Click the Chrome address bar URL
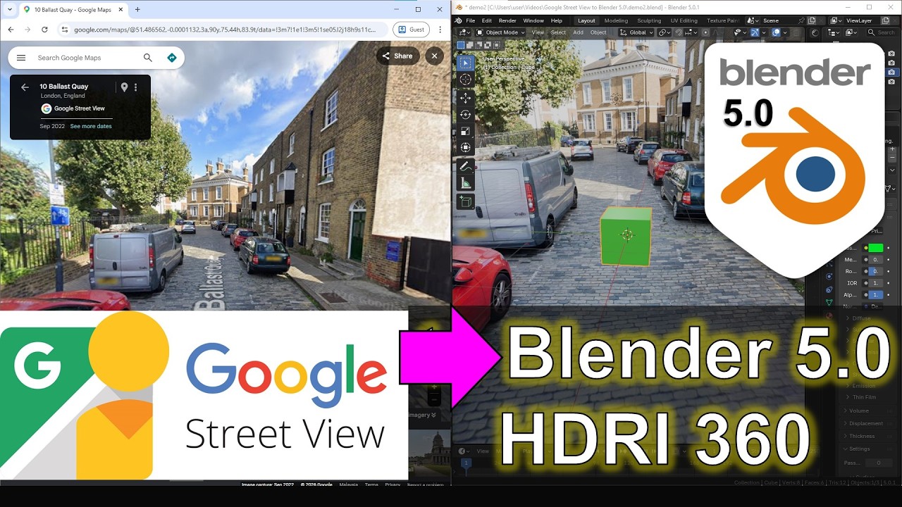The image size is (902, 507). click(225, 30)
